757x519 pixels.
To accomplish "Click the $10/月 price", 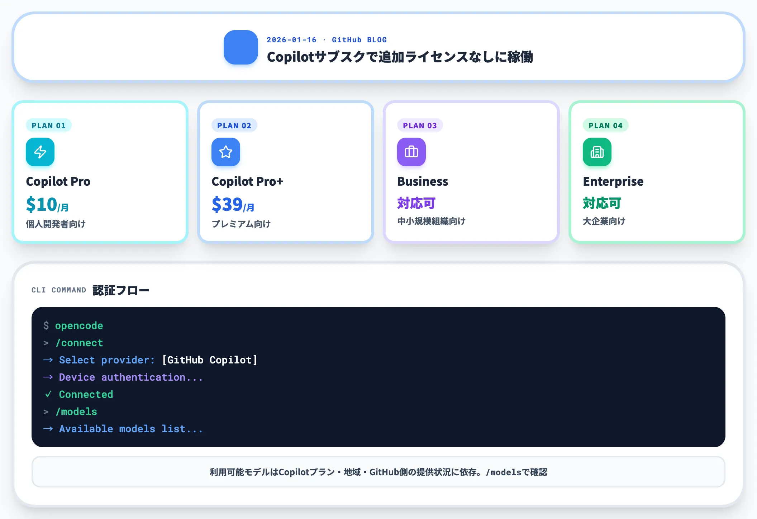I will tap(47, 204).
